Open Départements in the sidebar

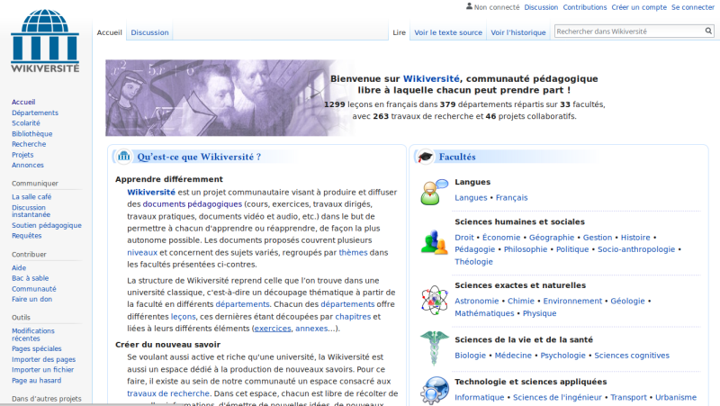(35, 113)
